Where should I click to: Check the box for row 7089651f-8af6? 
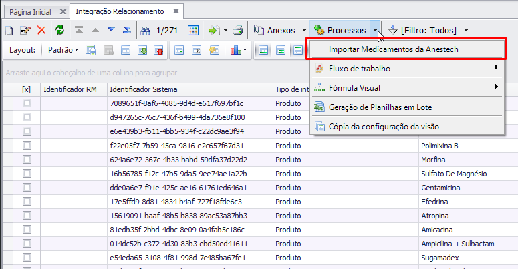coord(27,103)
